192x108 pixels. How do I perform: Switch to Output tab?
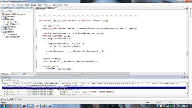[18, 99]
